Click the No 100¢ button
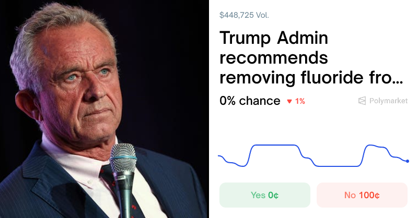This screenshot has width=418, height=218. coord(362,195)
